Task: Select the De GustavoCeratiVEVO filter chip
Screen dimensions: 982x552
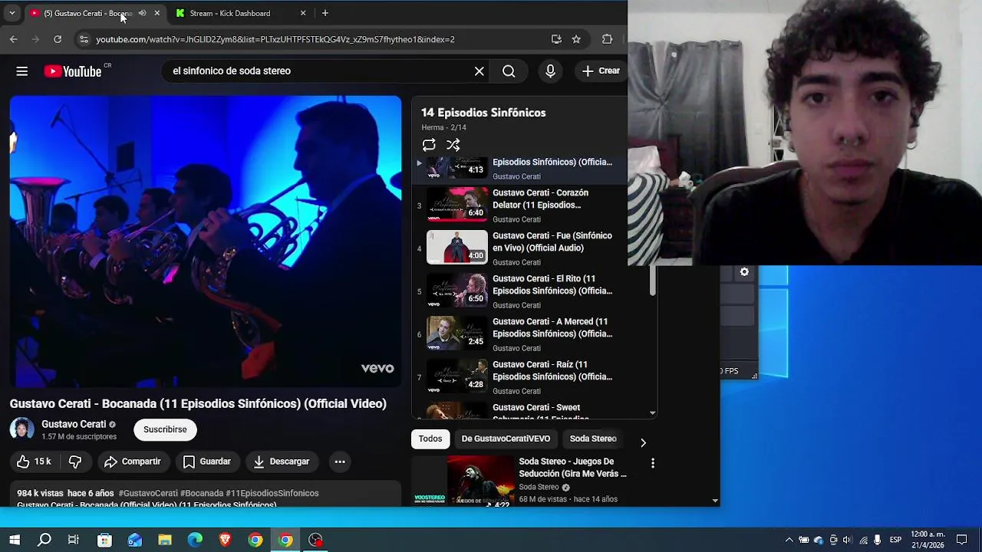Action: click(506, 439)
